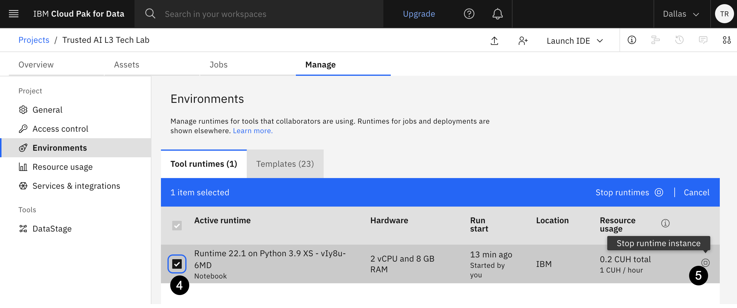
Task: Open the project information panel icon
Action: (x=632, y=40)
